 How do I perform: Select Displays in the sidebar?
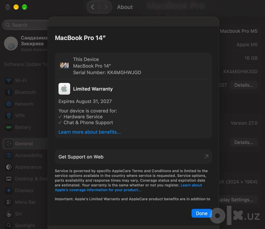click(x=25, y=190)
